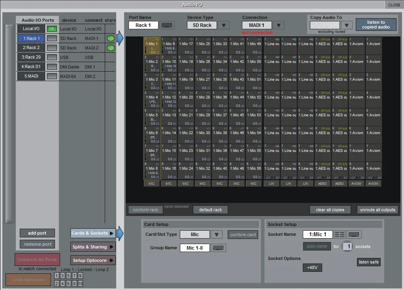Screen dimensions: 404x290
Task: Open keyboard icon beside Socket Name field
Action: pyautogui.click(x=354, y=234)
